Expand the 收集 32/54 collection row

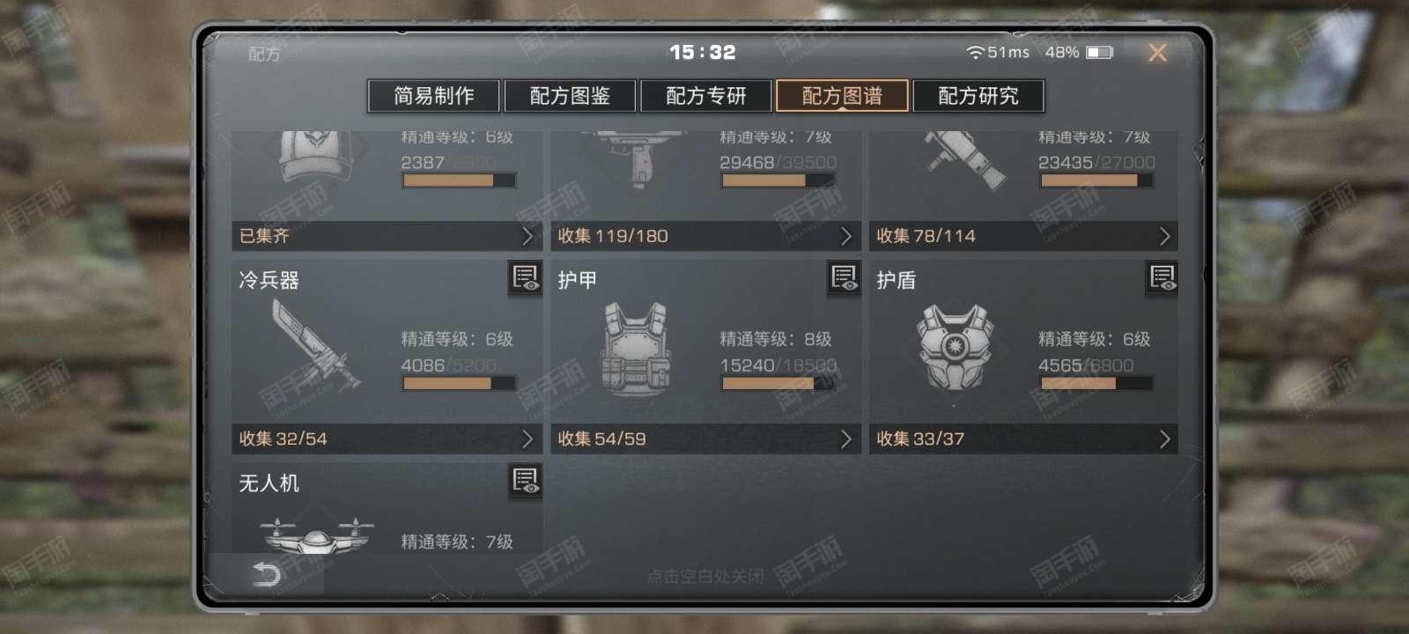click(387, 439)
